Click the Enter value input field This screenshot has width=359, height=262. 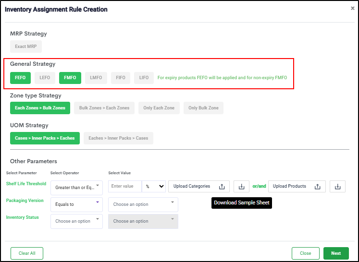[125, 186]
